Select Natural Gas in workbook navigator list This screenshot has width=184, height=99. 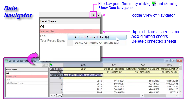(x=27, y=76)
